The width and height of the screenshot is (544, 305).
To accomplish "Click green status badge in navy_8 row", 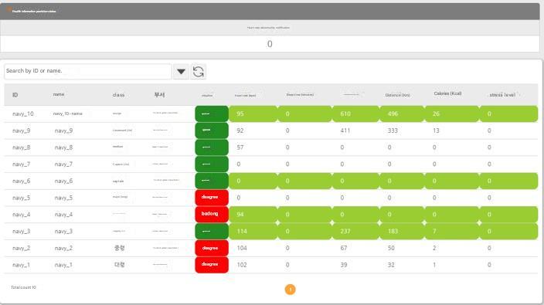I will tap(212, 147).
